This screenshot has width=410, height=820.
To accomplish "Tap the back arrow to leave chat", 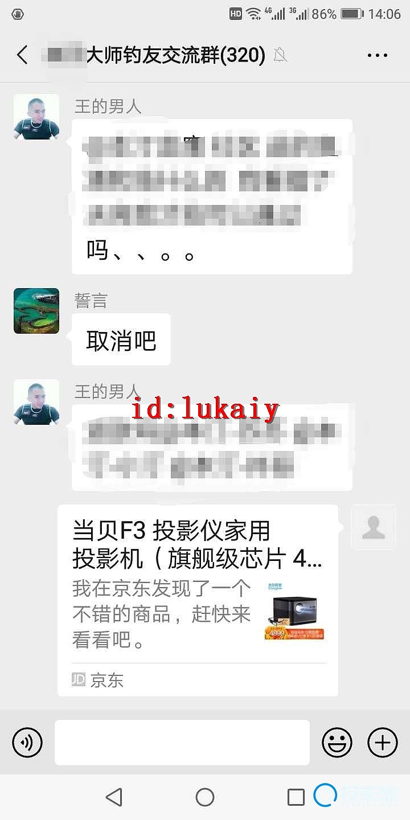I will point(22,55).
